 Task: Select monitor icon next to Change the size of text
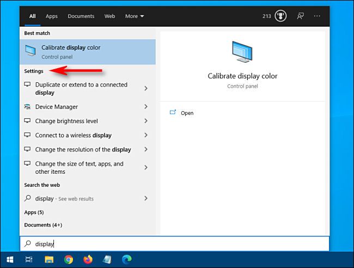(27, 163)
